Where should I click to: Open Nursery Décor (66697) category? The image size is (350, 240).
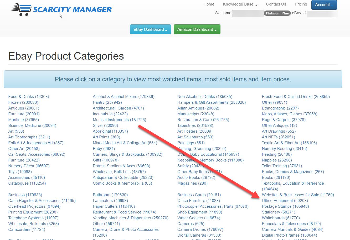29,166
